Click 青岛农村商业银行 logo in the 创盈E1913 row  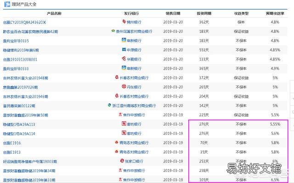(117, 151)
